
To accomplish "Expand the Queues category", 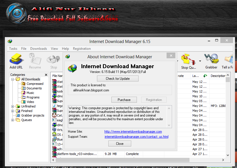I will 12,120.
